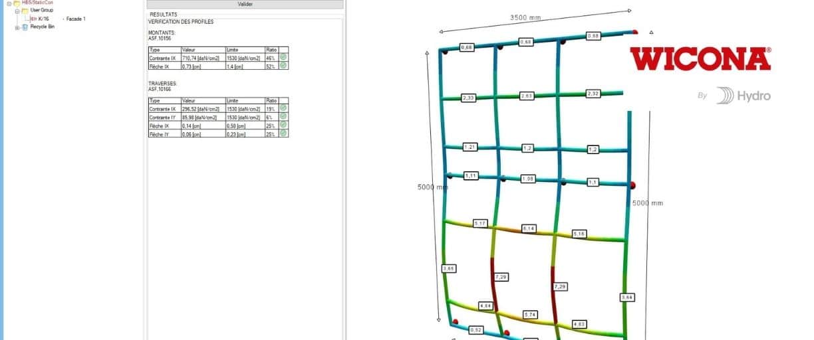Click the 52% ratio cell

[272, 66]
